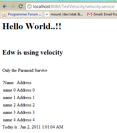Click the name 3 cell

point(9,112)
